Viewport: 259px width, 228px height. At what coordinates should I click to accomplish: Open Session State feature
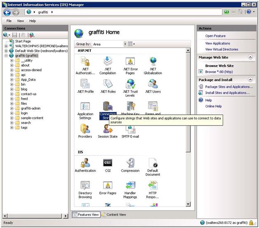tap(108, 131)
